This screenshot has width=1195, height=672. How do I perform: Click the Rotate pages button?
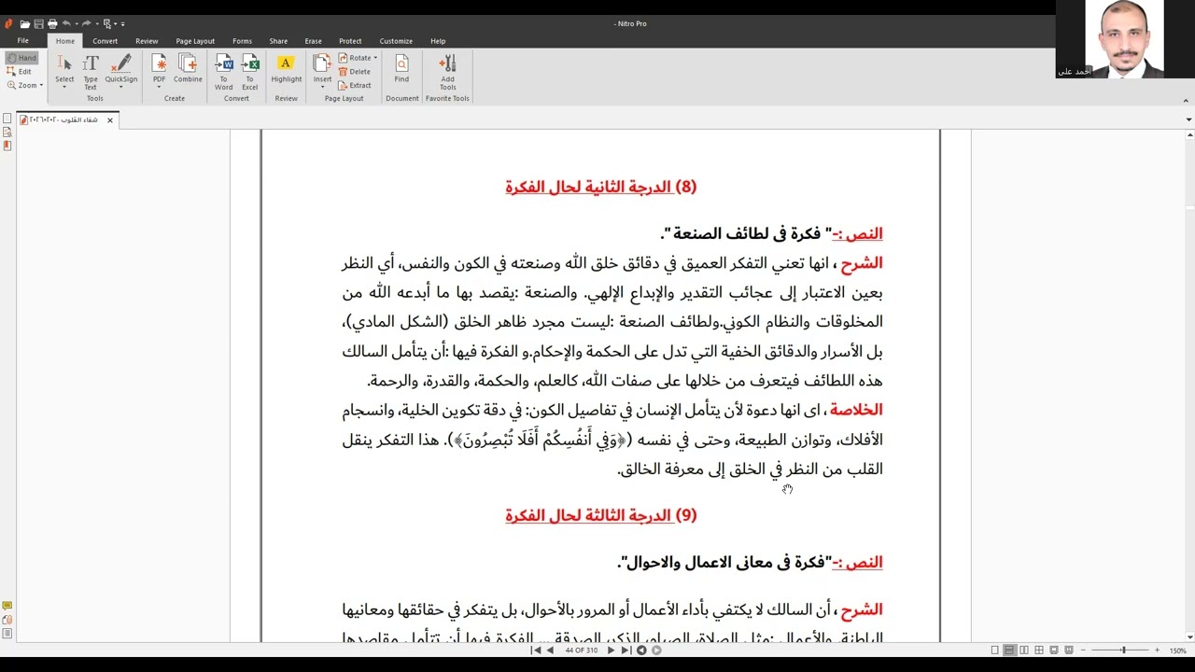[x=355, y=58]
